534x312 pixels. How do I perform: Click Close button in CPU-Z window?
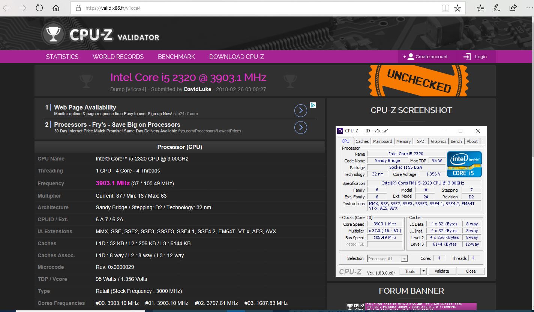click(x=471, y=271)
